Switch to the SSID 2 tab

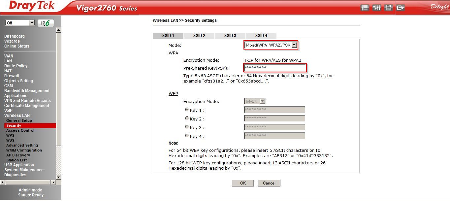point(199,36)
